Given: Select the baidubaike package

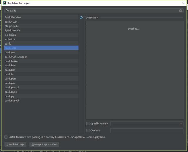Looking at the screenshot, I should point(41,61).
